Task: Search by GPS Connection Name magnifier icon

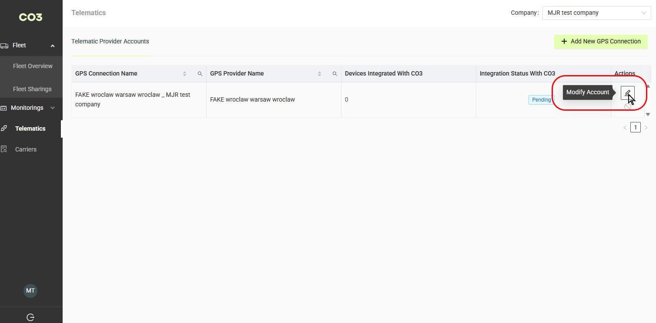Action: click(200, 74)
